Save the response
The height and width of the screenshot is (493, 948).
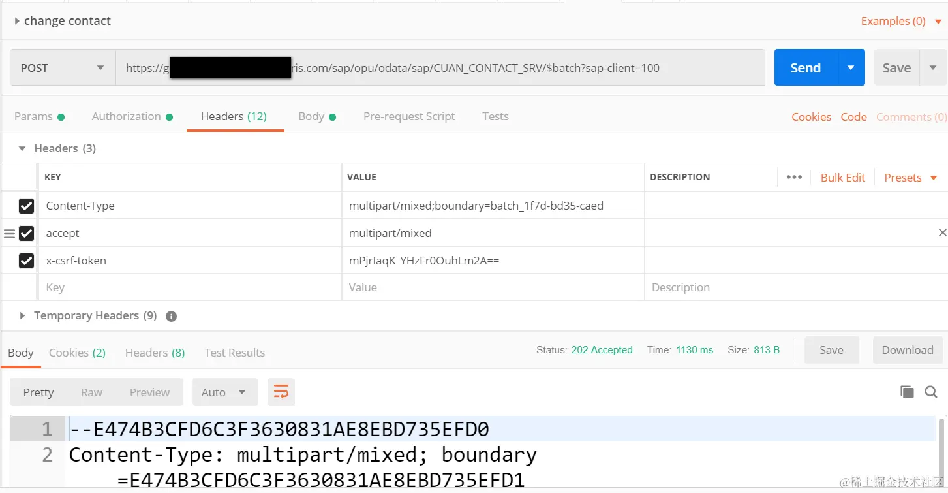pyautogui.click(x=831, y=350)
